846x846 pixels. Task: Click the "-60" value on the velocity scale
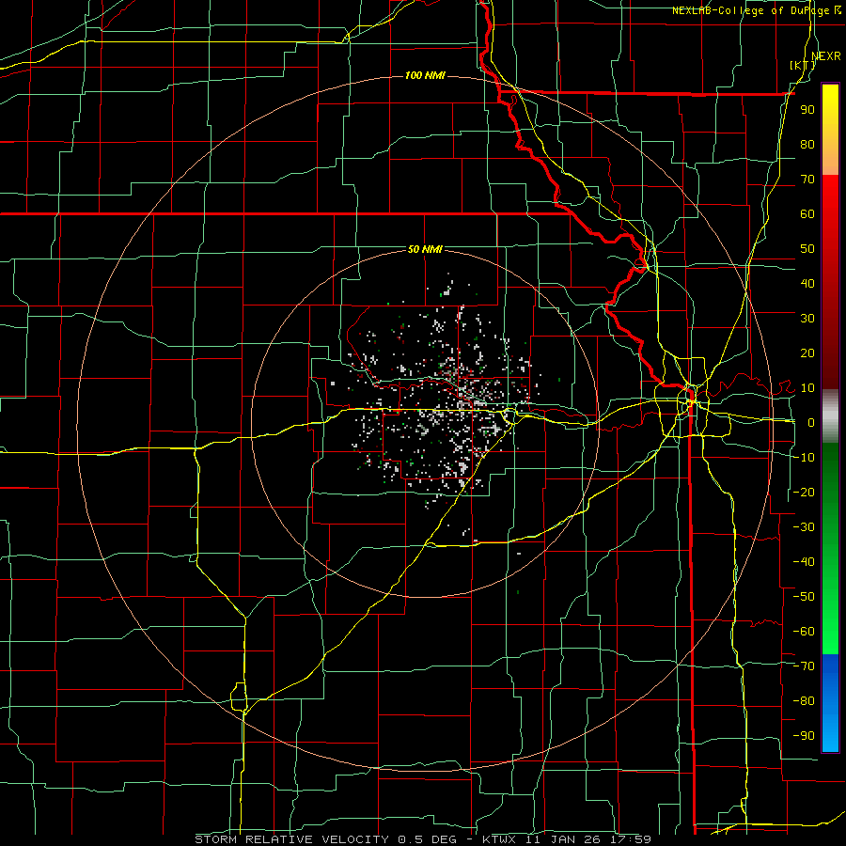coord(804,632)
